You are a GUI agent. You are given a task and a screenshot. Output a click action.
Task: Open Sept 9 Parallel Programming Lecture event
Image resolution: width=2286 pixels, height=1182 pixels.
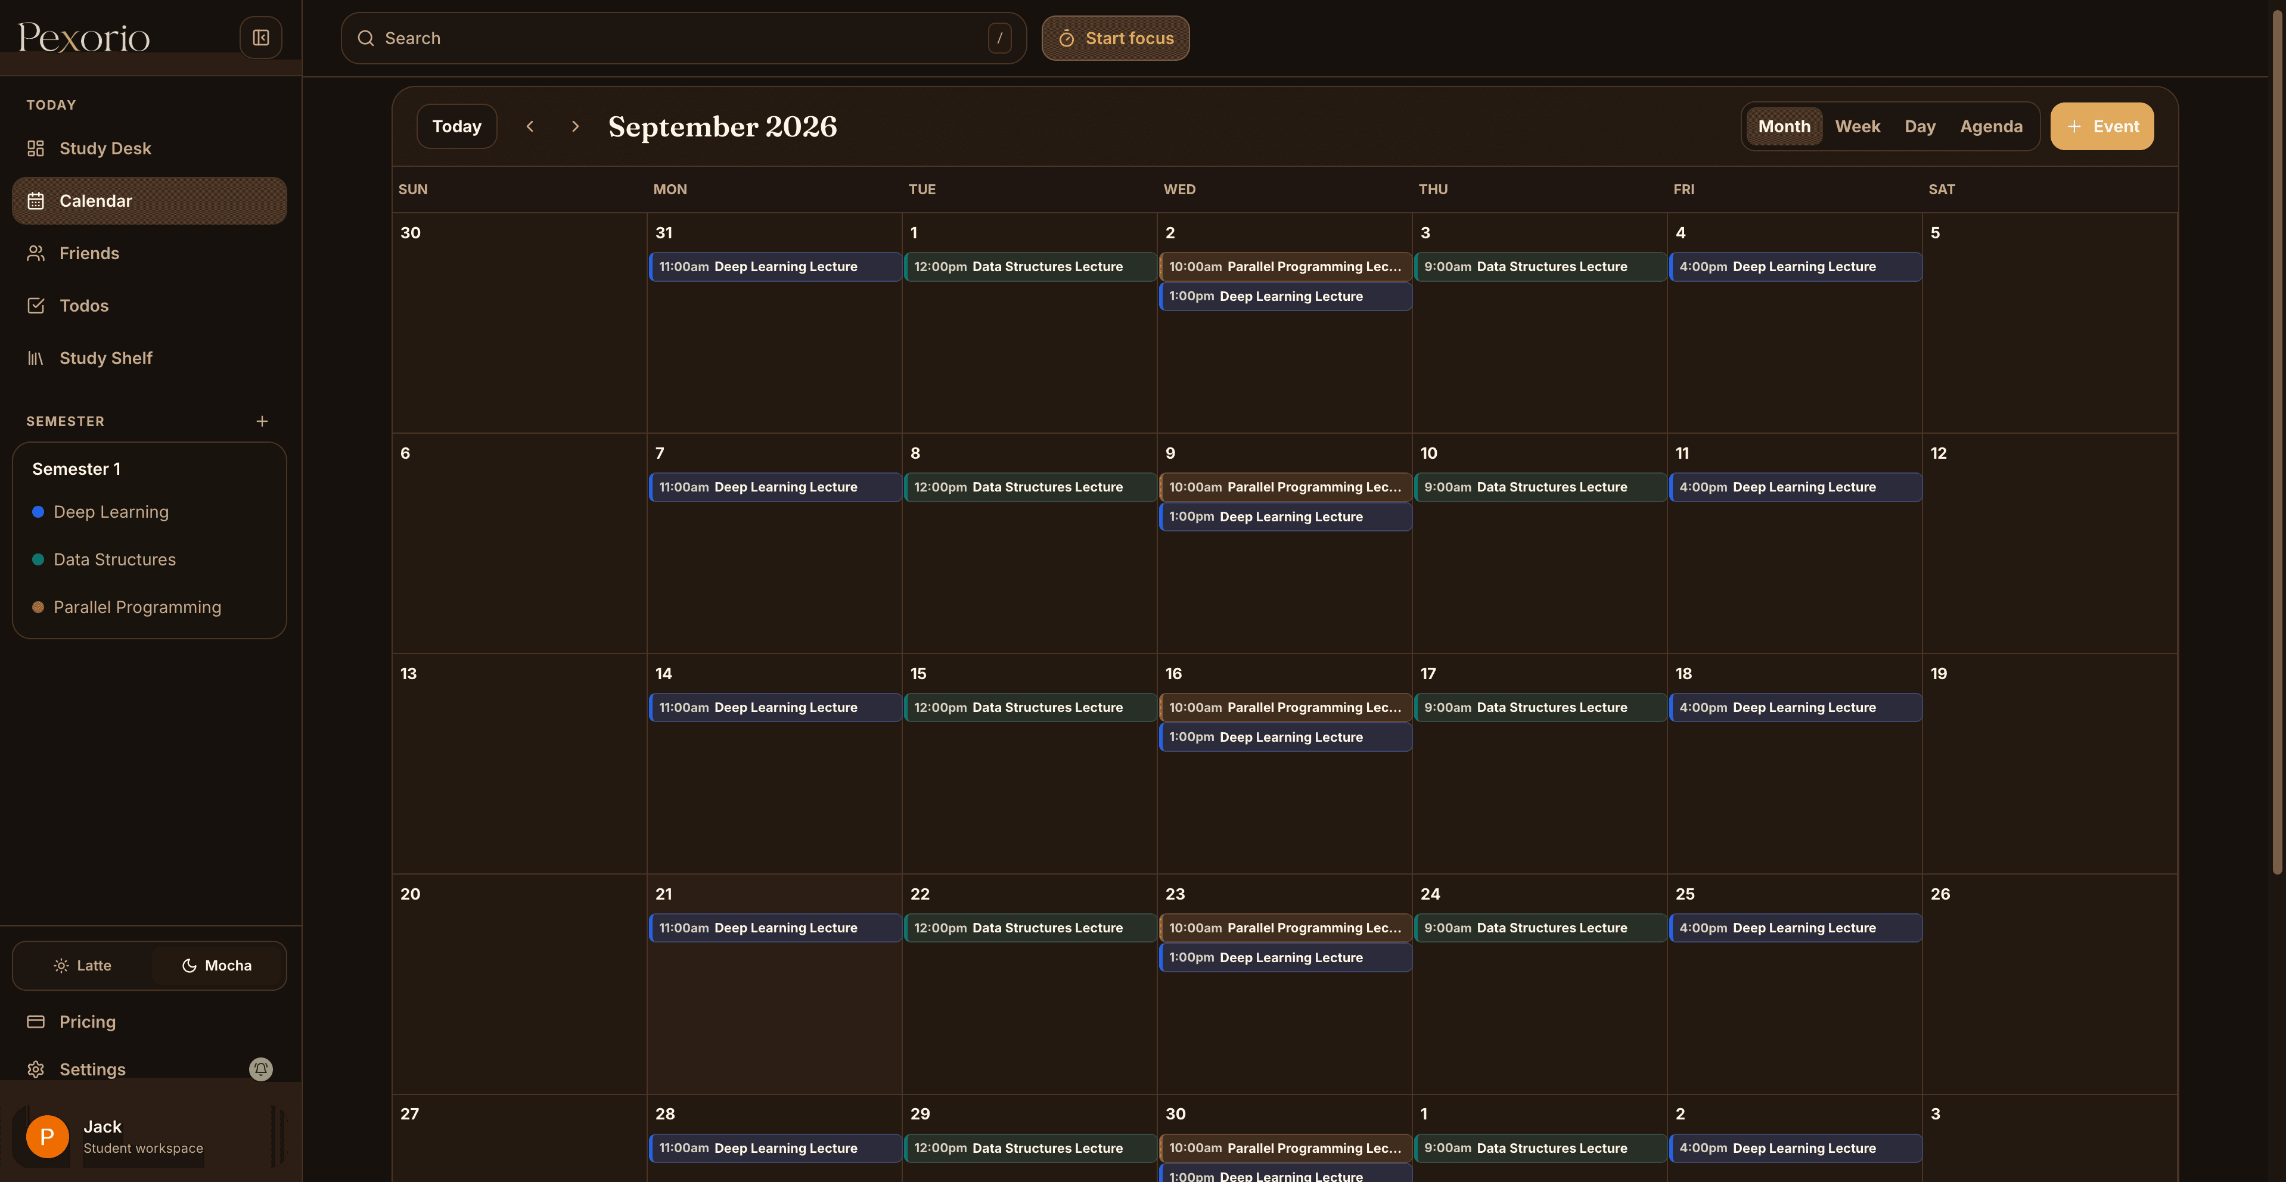click(1285, 487)
